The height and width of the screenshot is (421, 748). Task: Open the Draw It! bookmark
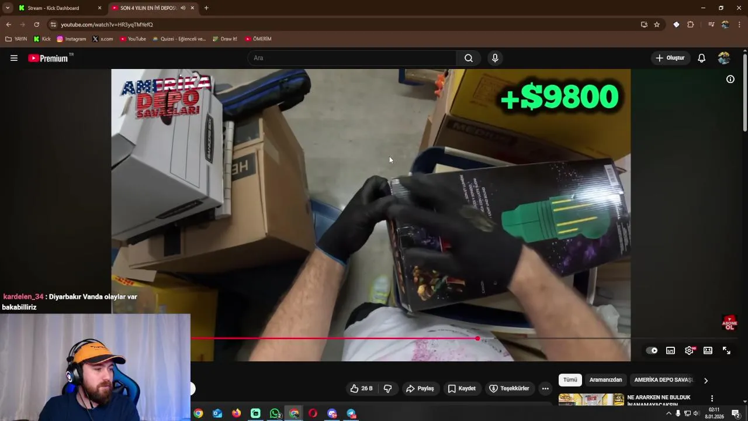tap(224, 39)
